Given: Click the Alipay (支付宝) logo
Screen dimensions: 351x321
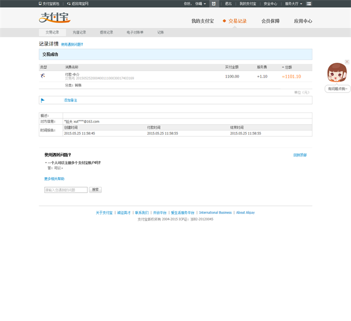Looking at the screenshot, I should pos(55,18).
